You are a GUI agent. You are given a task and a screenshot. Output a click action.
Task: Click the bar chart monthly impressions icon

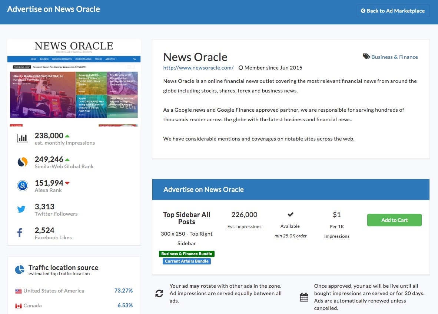(22, 138)
